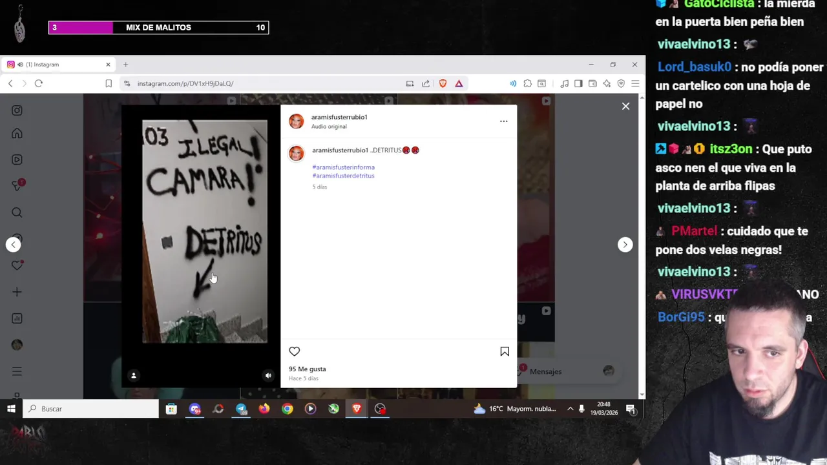Open the hamburger More menu in the sidebar
The image size is (827, 465).
(x=17, y=371)
